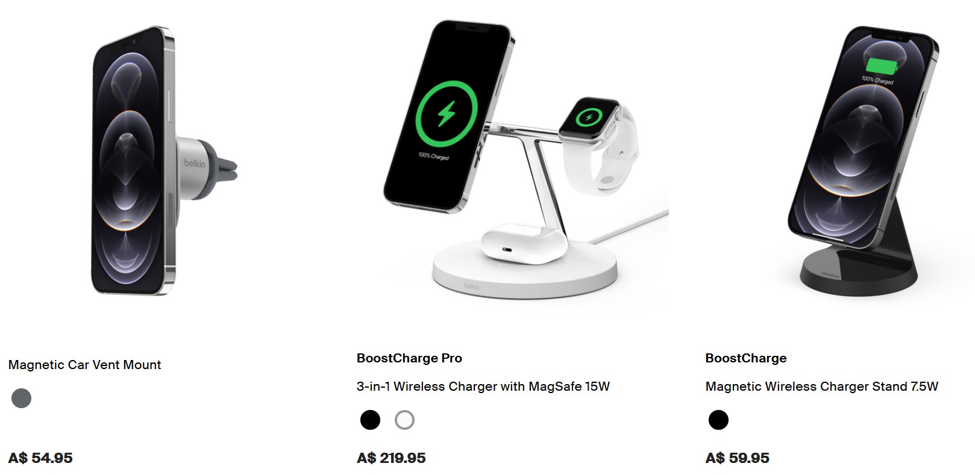This screenshot has height=475, width=975.
Task: Select black color for Magnetic Charger Stand
Action: [x=718, y=420]
